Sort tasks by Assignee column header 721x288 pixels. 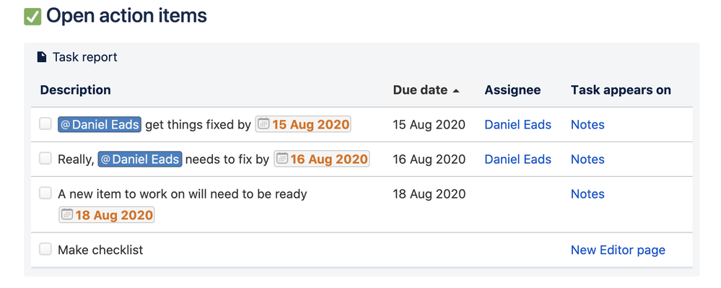[x=512, y=90]
